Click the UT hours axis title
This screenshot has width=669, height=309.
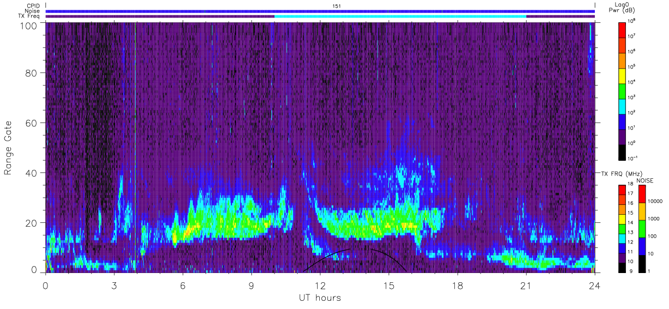320,298
